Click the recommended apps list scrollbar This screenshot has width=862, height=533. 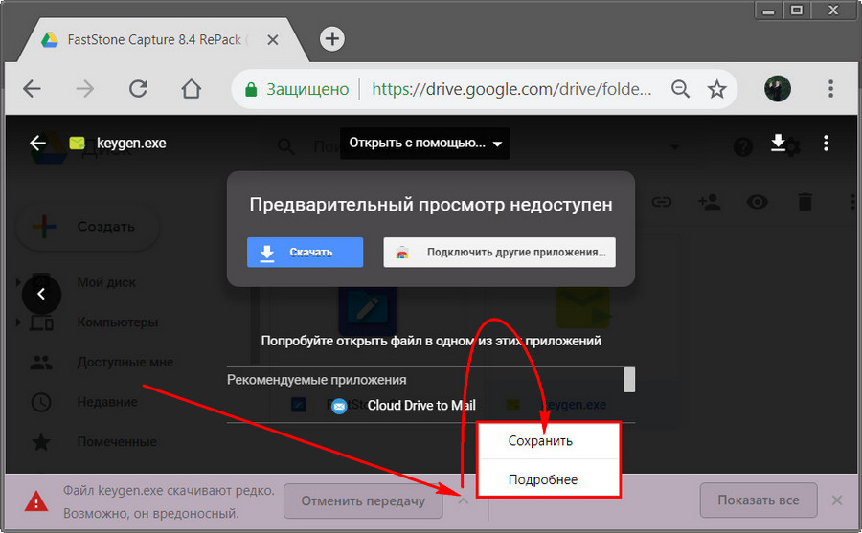tap(629, 380)
